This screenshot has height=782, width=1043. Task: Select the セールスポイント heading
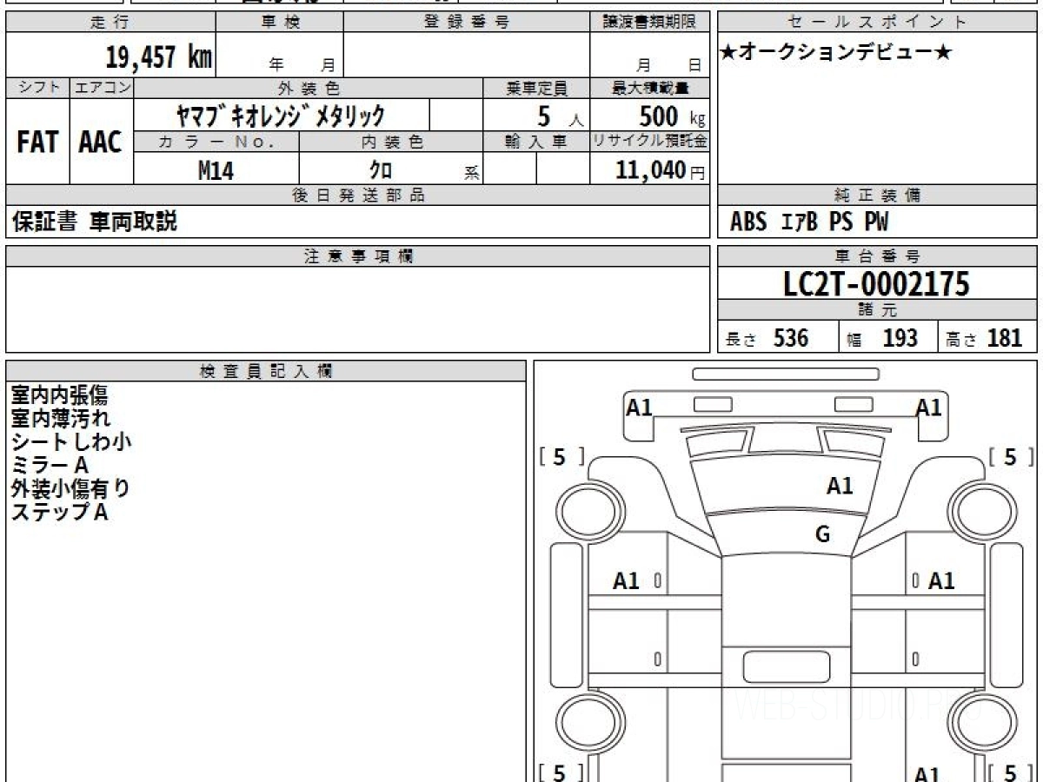pyautogui.click(x=878, y=23)
